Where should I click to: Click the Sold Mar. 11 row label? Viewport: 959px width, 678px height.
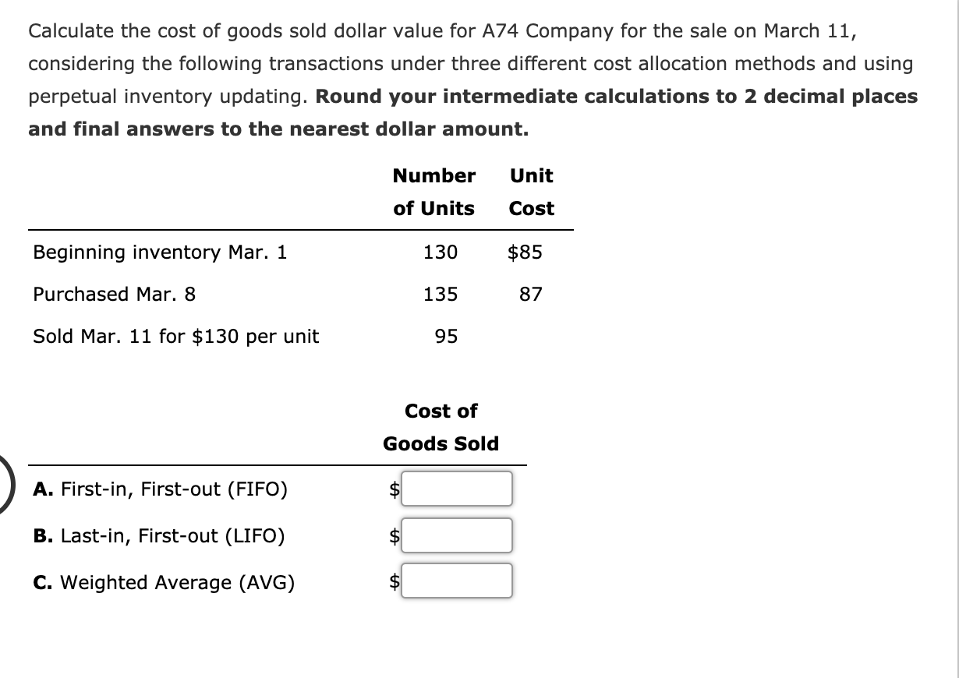click(x=175, y=336)
